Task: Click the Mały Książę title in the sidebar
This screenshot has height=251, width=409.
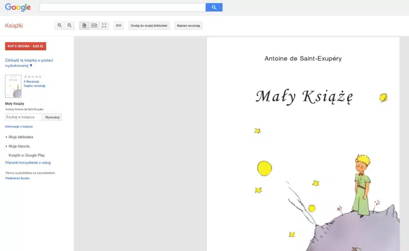Action: 15,104
